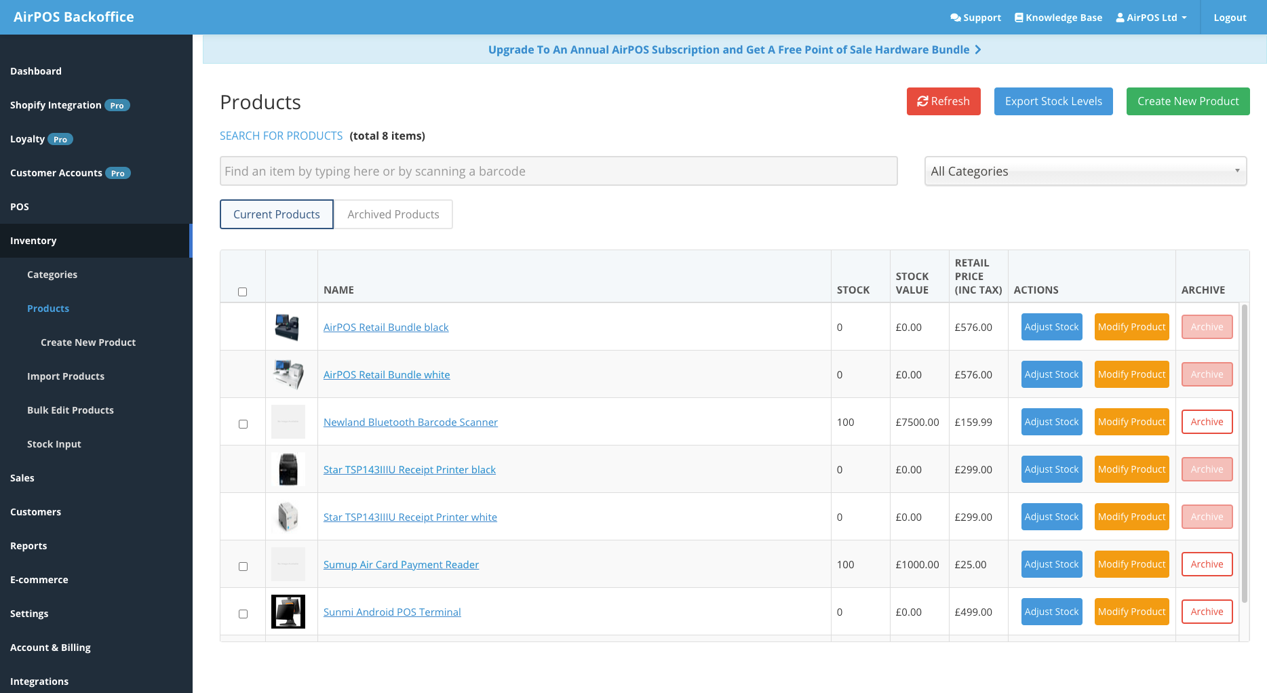Viewport: 1267px width, 693px height.
Task: Archive the Sumup Air Card Payment Reader
Action: pyautogui.click(x=1207, y=564)
